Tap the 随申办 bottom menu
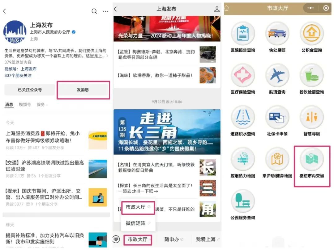 point(173,240)
